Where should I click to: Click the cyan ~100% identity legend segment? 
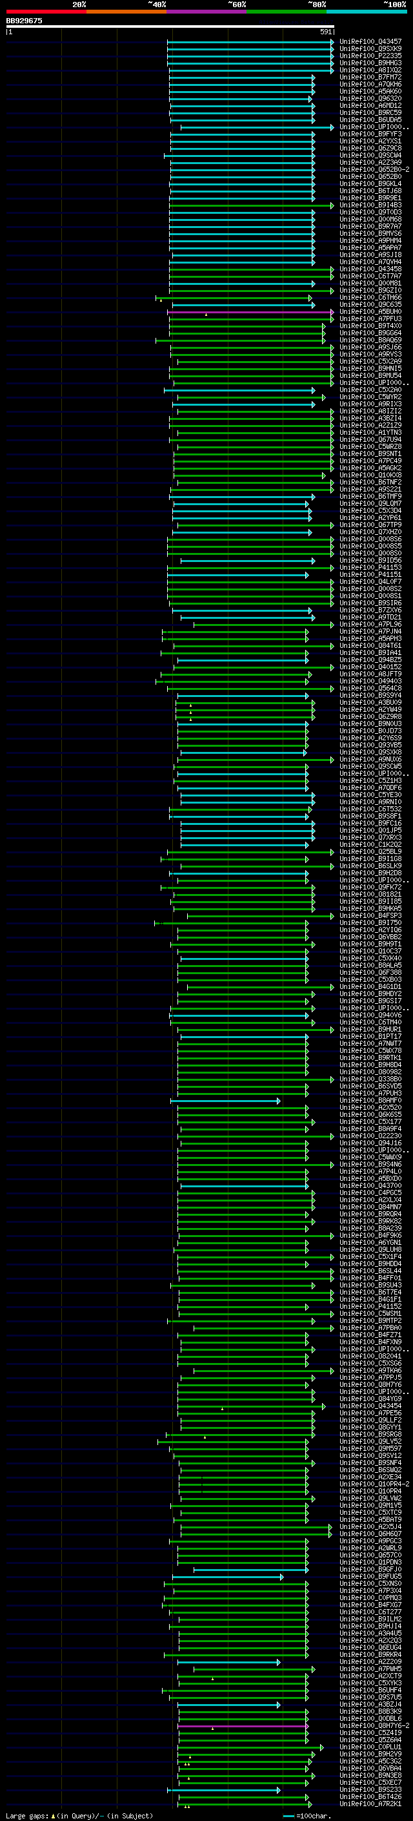[367, 12]
